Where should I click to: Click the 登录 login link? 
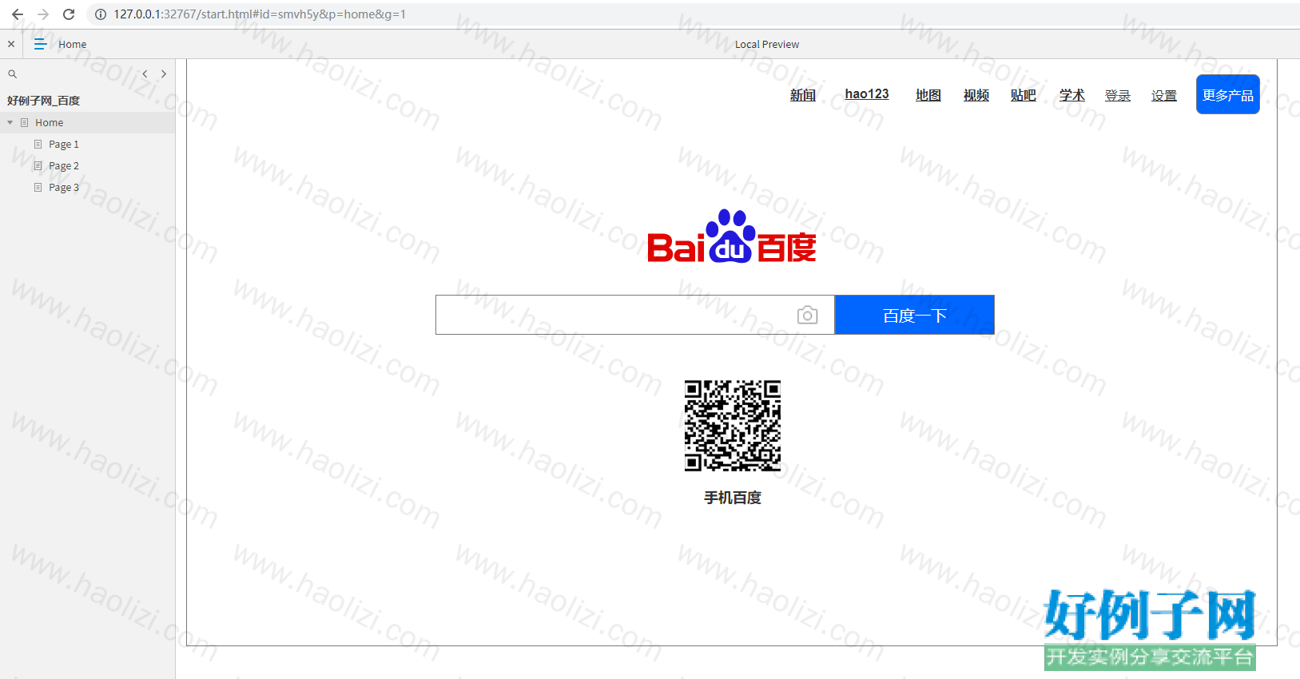[x=1118, y=96]
